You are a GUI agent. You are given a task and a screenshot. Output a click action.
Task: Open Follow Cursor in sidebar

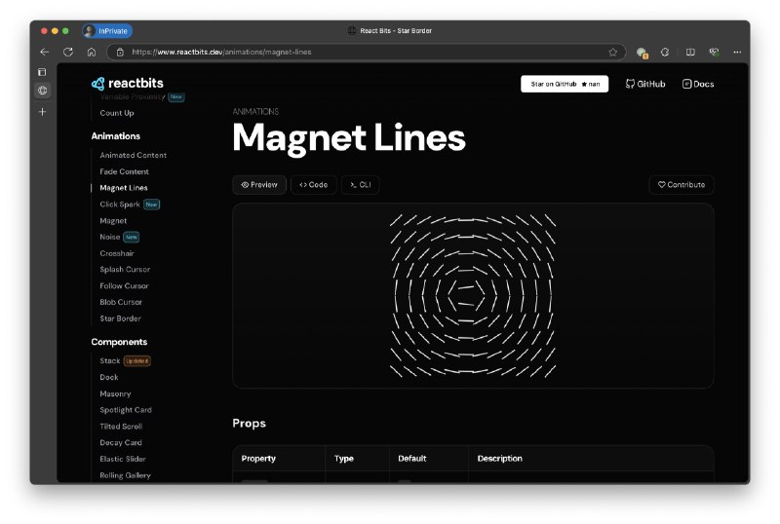click(x=125, y=286)
